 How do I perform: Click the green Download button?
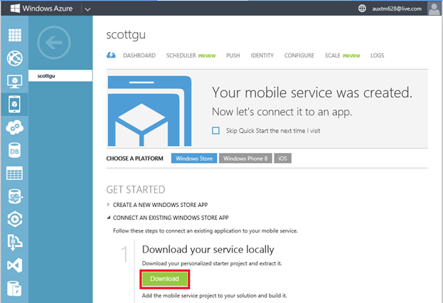[x=164, y=278]
